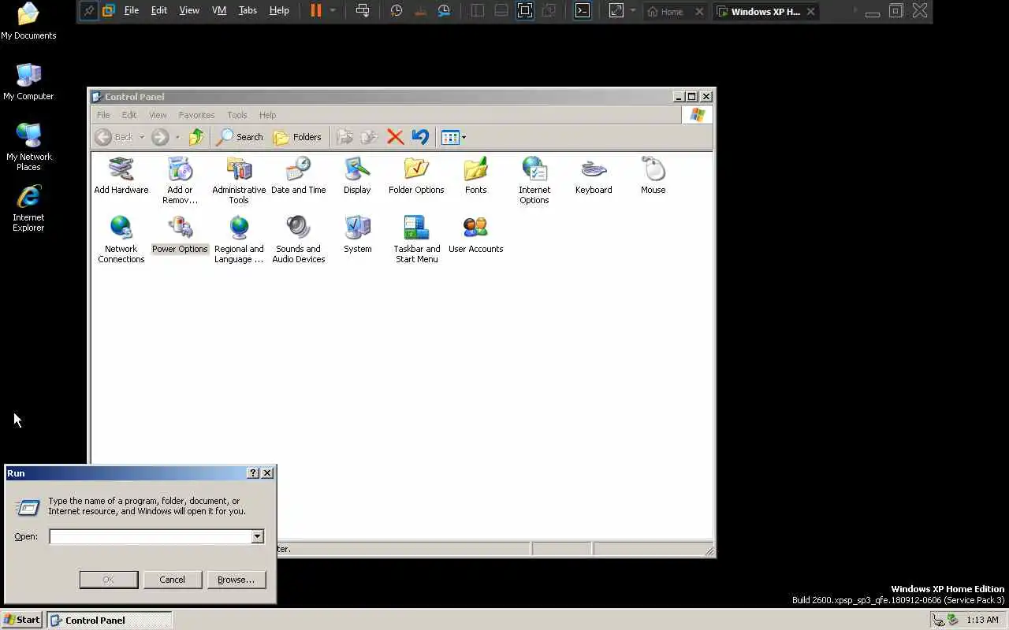Select Sounds and Audio Devices icon
The width and height of the screenshot is (1009, 630).
pos(298,239)
